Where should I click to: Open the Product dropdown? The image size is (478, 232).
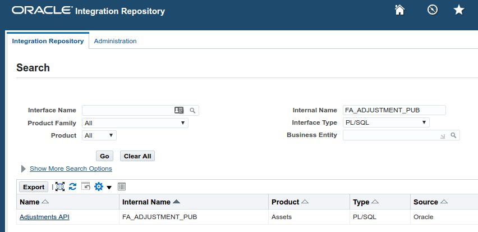pyautogui.click(x=99, y=135)
